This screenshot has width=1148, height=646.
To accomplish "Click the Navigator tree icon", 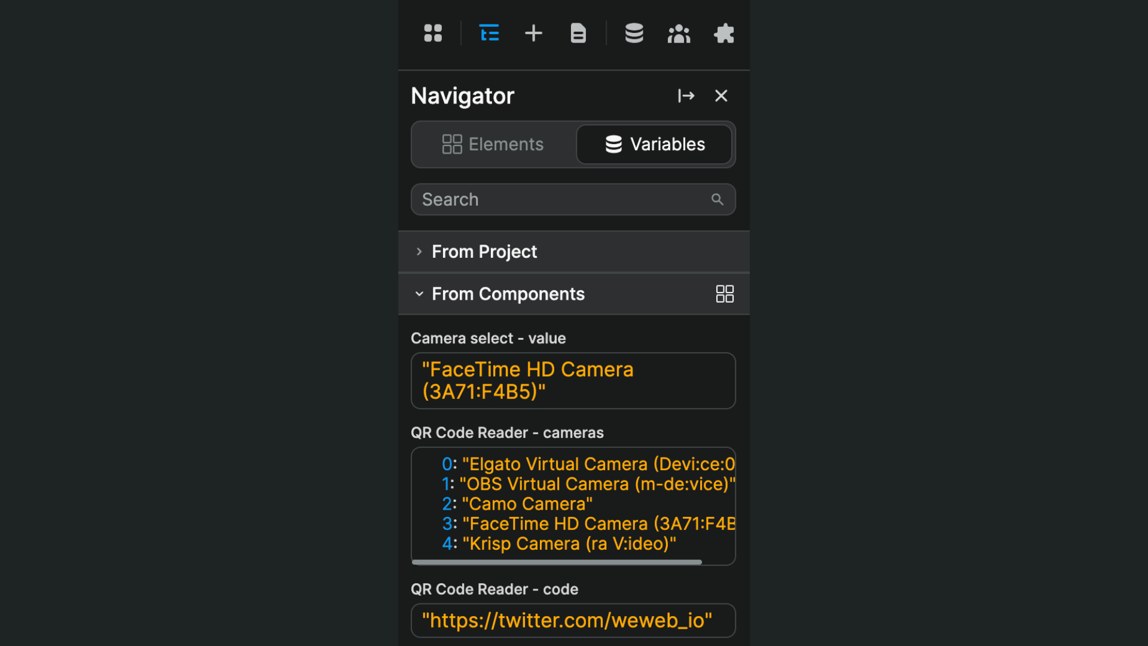I will tap(489, 33).
